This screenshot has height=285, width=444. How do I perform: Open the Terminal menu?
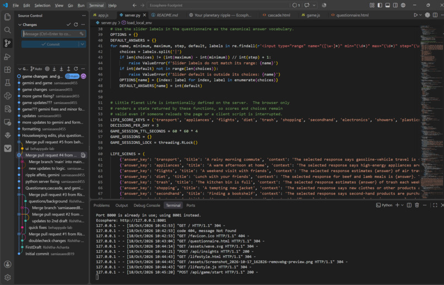tap(96, 5)
